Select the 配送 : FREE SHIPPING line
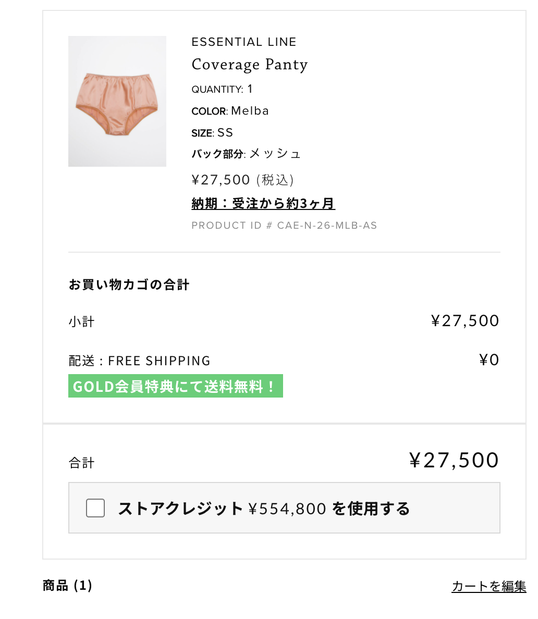Image resolution: width=538 pixels, height=619 pixels. 139,361
